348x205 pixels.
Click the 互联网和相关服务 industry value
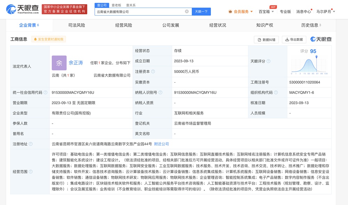pos(189,113)
